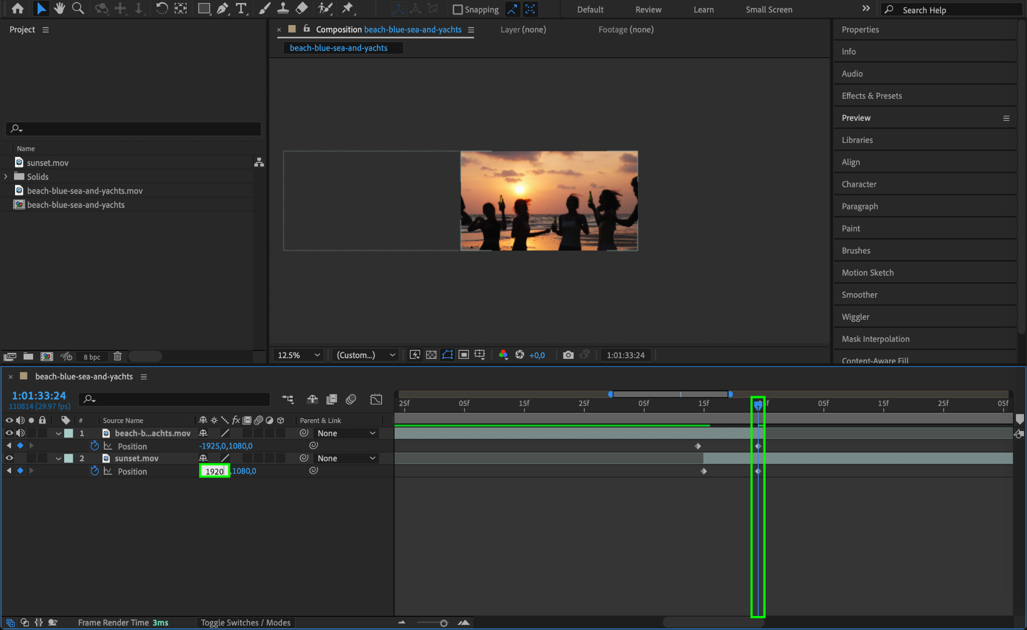Select the Rectangle shape tool

click(204, 9)
